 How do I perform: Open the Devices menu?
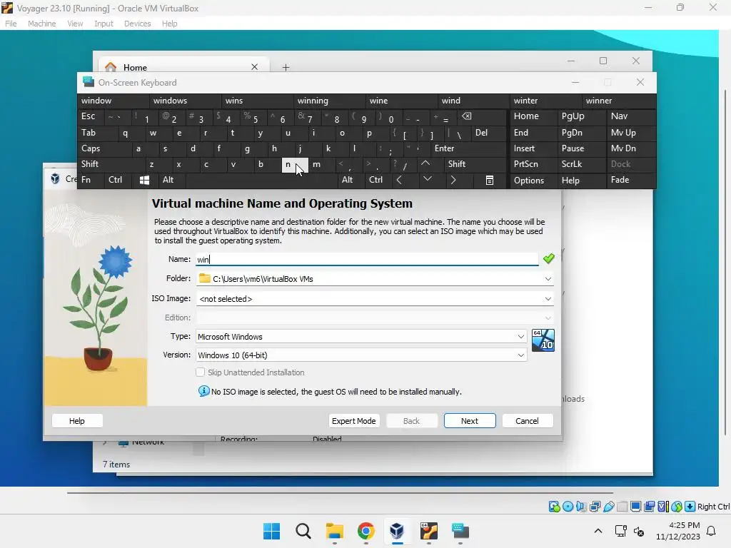pos(137,24)
